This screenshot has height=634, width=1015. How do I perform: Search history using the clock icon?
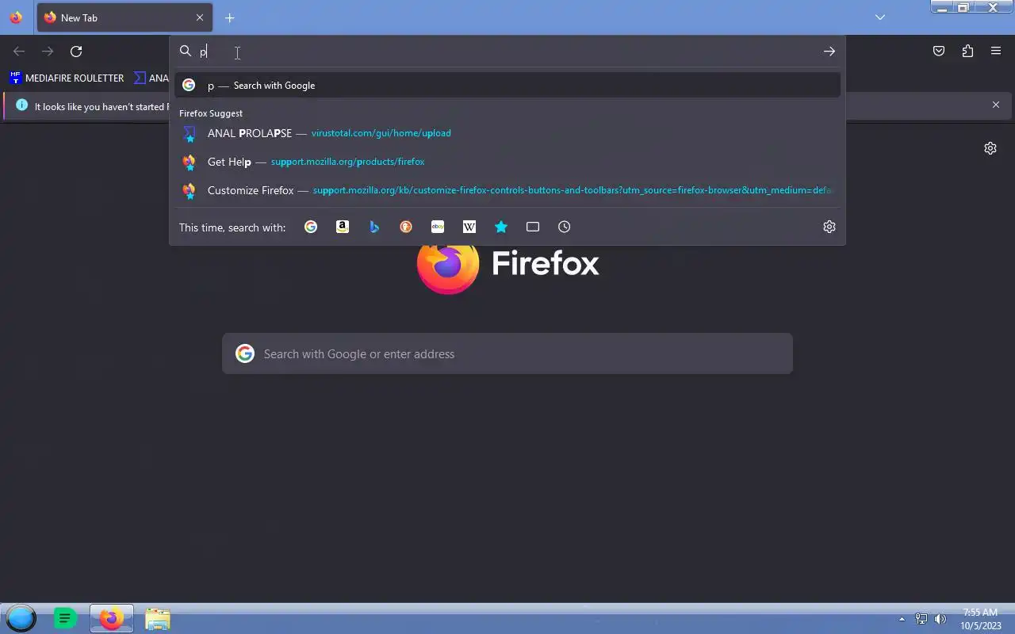point(565,227)
